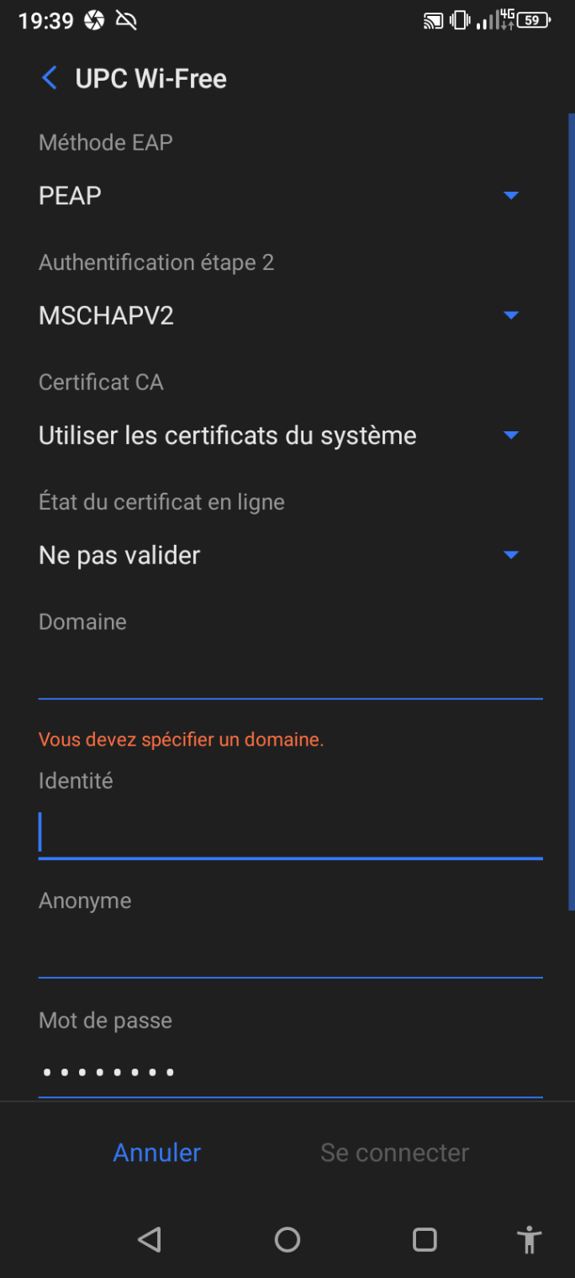This screenshot has height=1278, width=575.
Task: Open the Méthode EAP dropdown showing PEAP
Action: [277, 196]
